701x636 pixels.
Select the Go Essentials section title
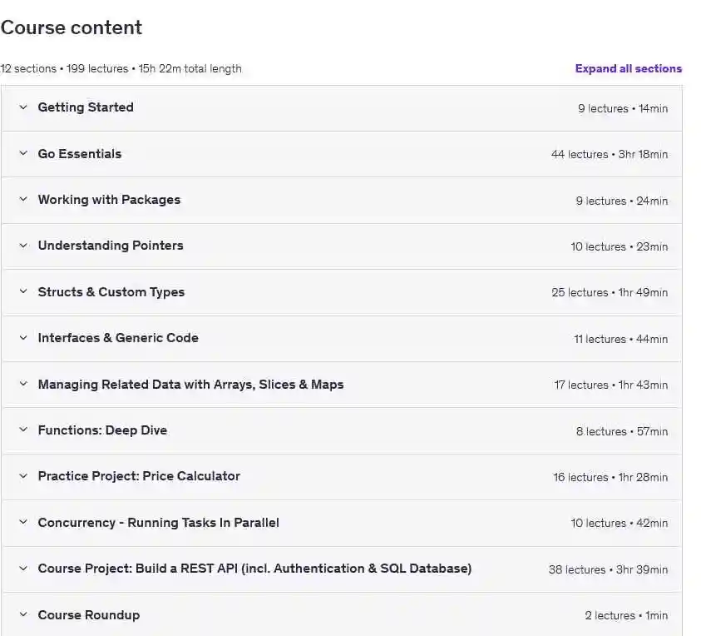tap(80, 154)
